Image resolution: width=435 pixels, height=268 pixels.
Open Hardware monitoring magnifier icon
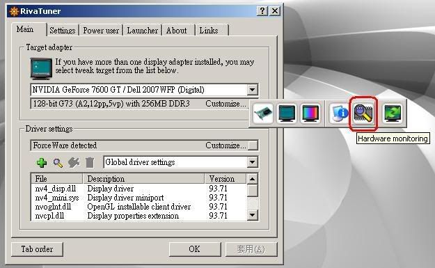(x=363, y=113)
